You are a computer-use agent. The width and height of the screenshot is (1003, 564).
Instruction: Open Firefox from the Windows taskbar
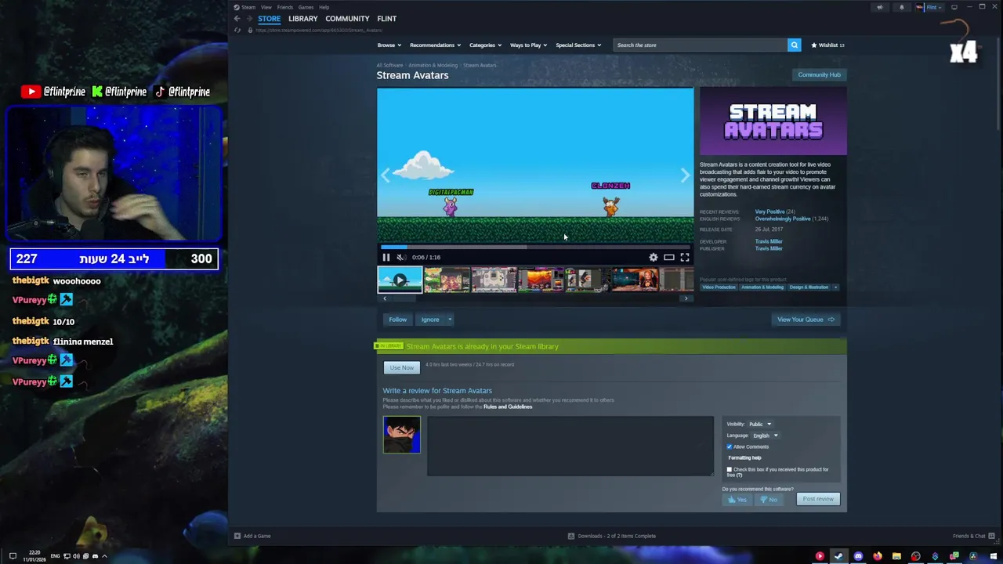(877, 556)
